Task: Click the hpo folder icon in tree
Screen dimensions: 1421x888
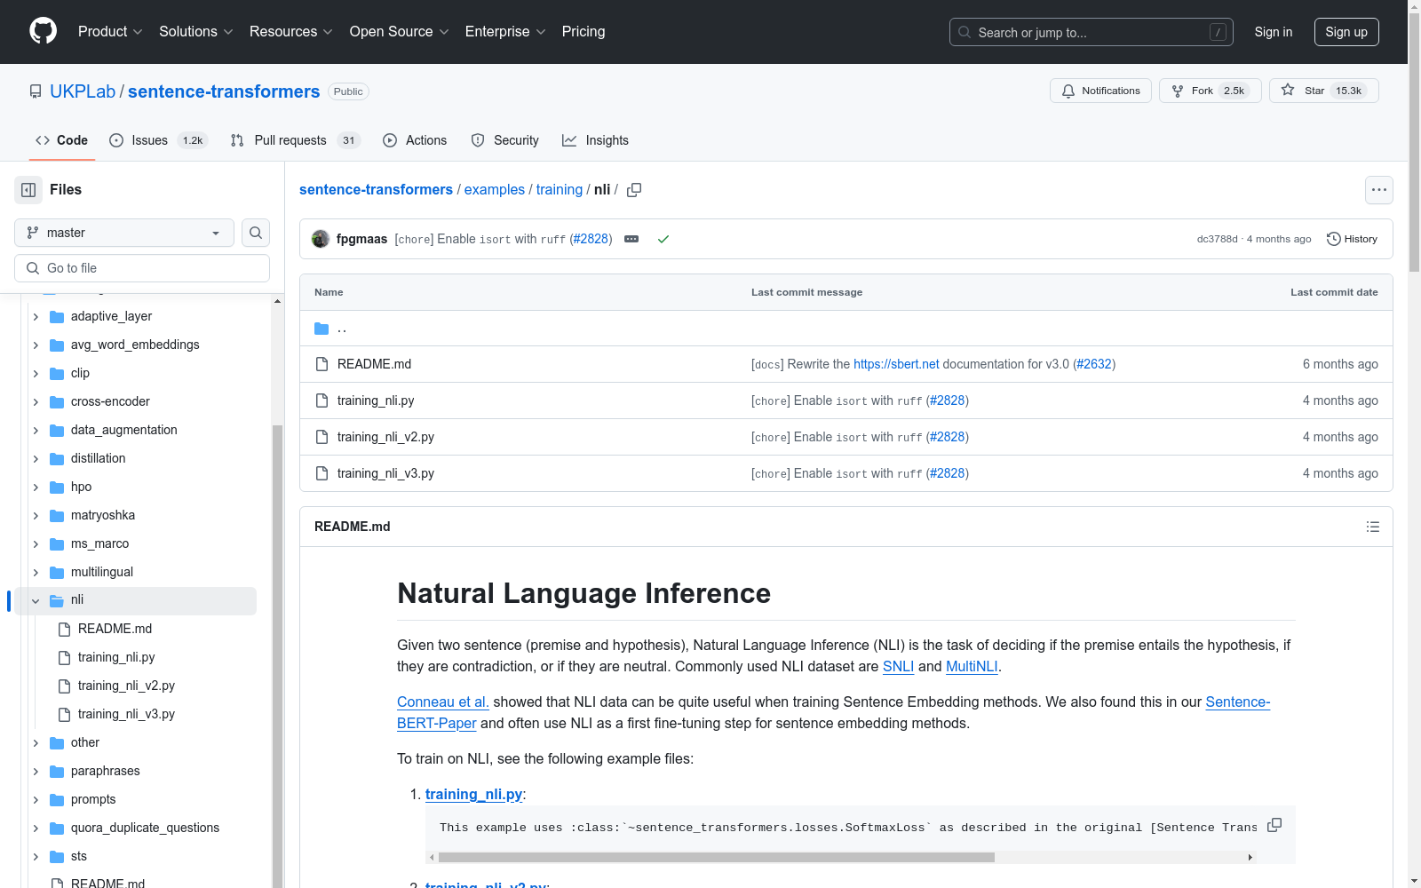Action: (x=57, y=487)
